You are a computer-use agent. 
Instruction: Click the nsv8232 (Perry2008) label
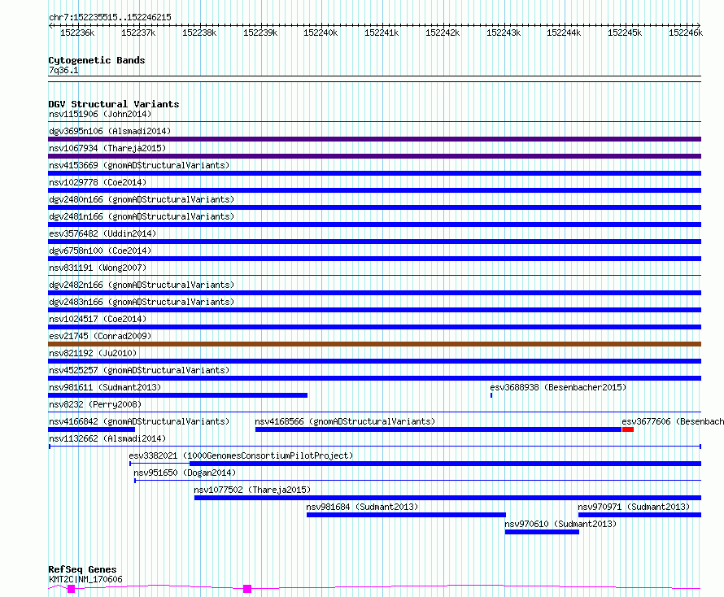(95, 404)
